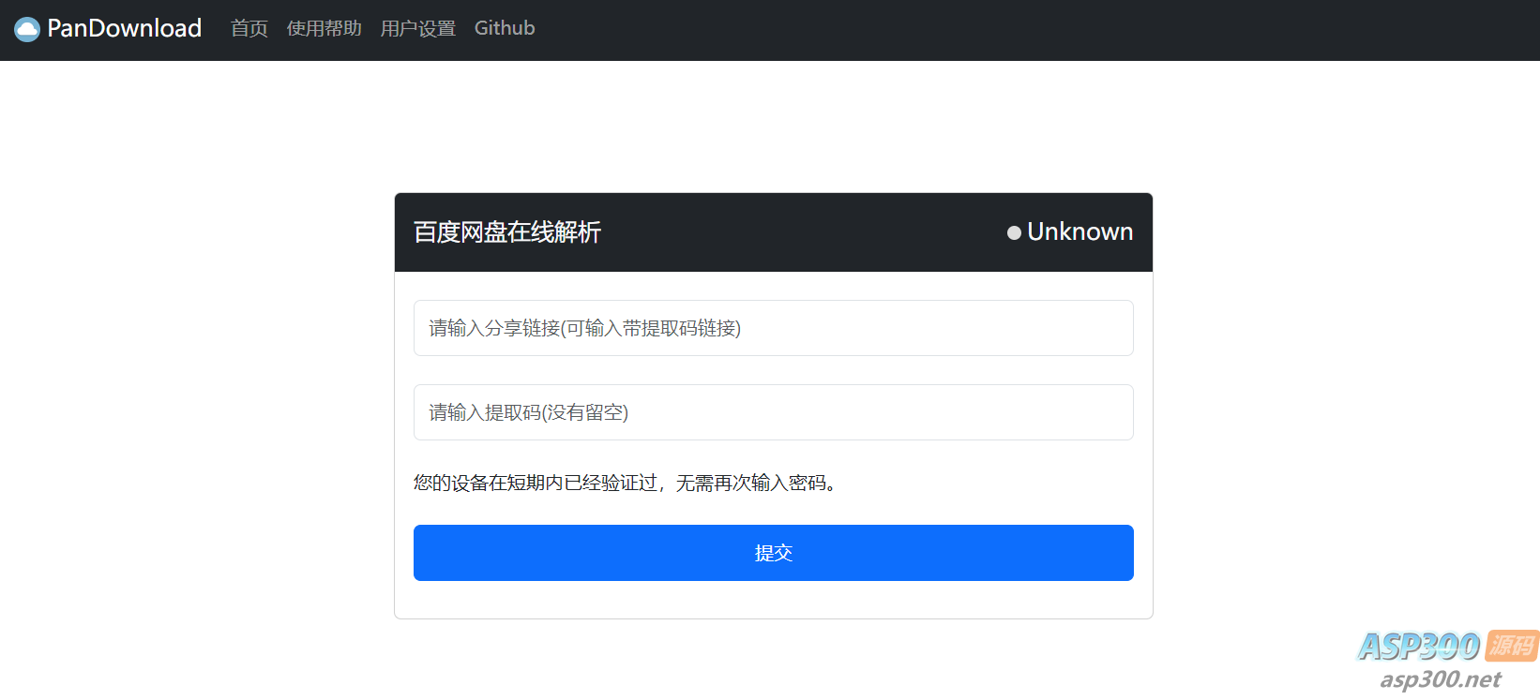This screenshot has height=700, width=1540.
Task: Submit the form with 提交 button
Action: (x=774, y=553)
